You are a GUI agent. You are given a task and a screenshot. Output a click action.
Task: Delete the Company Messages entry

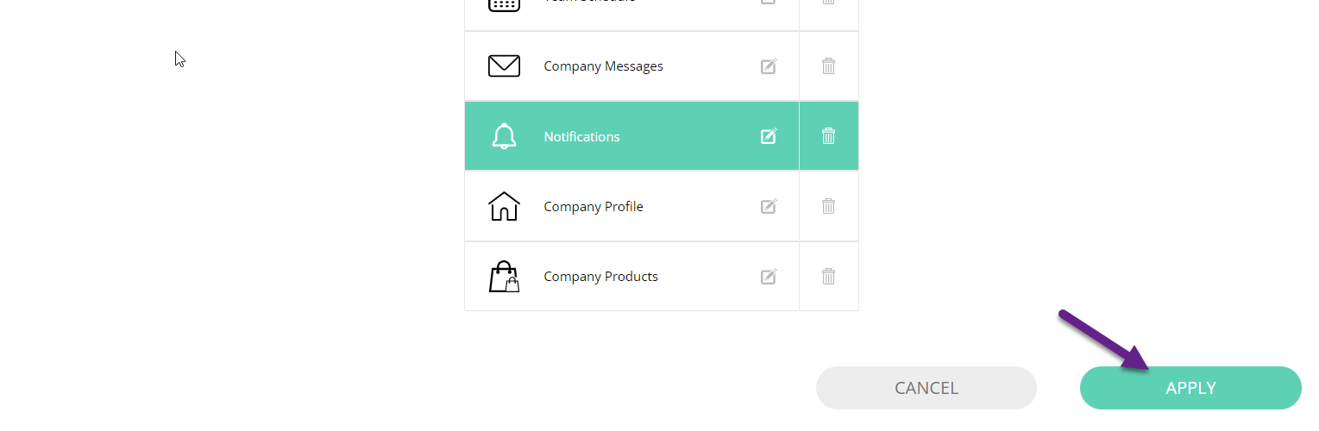coord(828,66)
